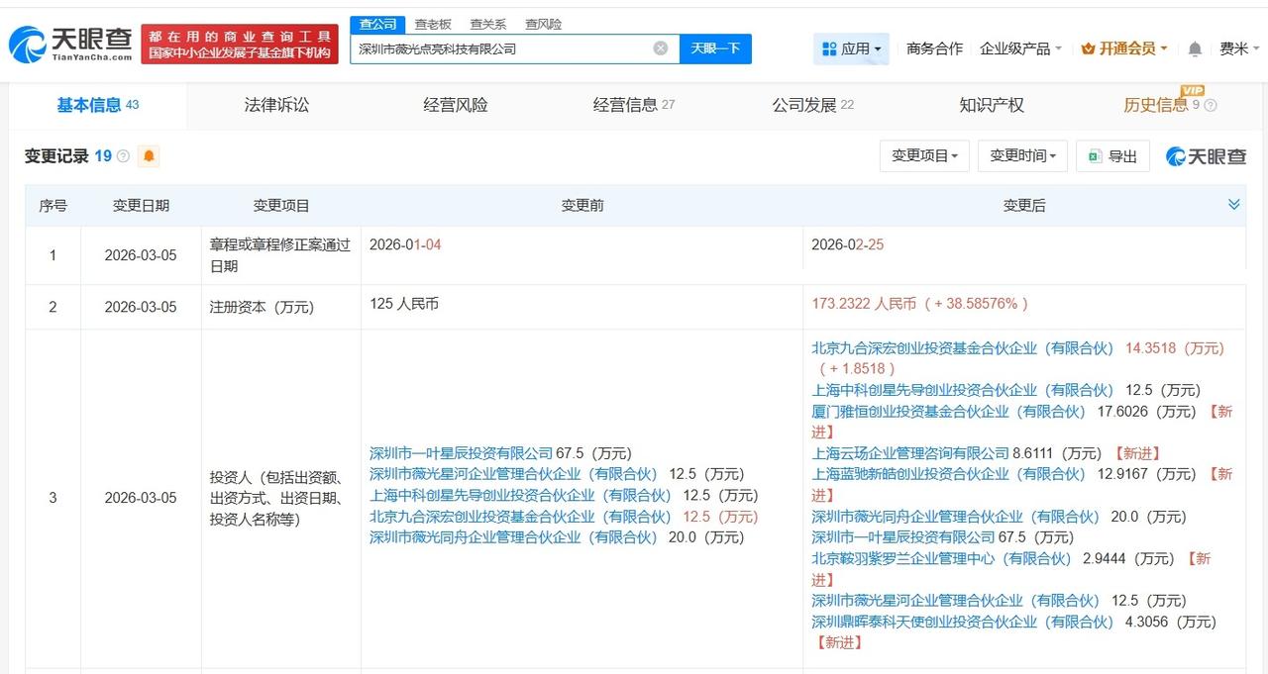This screenshot has height=674, width=1268.
Task: Click orange bell icon beside 变更记录
Action: (150, 155)
